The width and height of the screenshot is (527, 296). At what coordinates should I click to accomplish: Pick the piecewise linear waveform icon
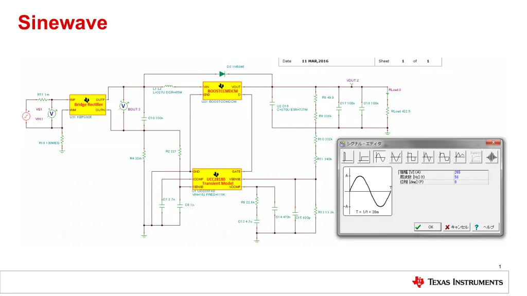tap(460, 156)
